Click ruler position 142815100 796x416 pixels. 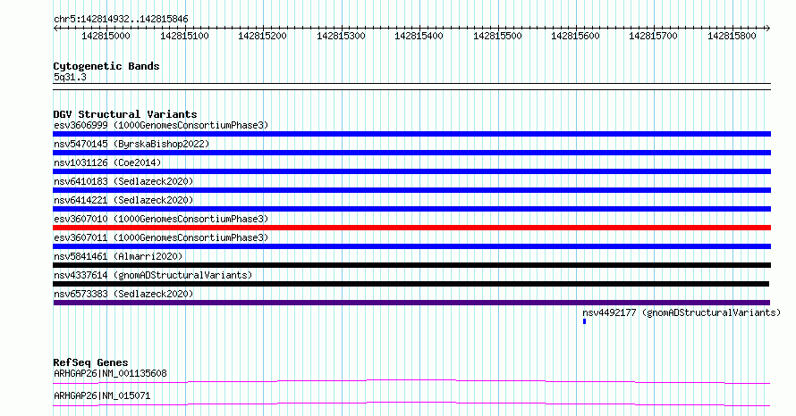tap(185, 36)
